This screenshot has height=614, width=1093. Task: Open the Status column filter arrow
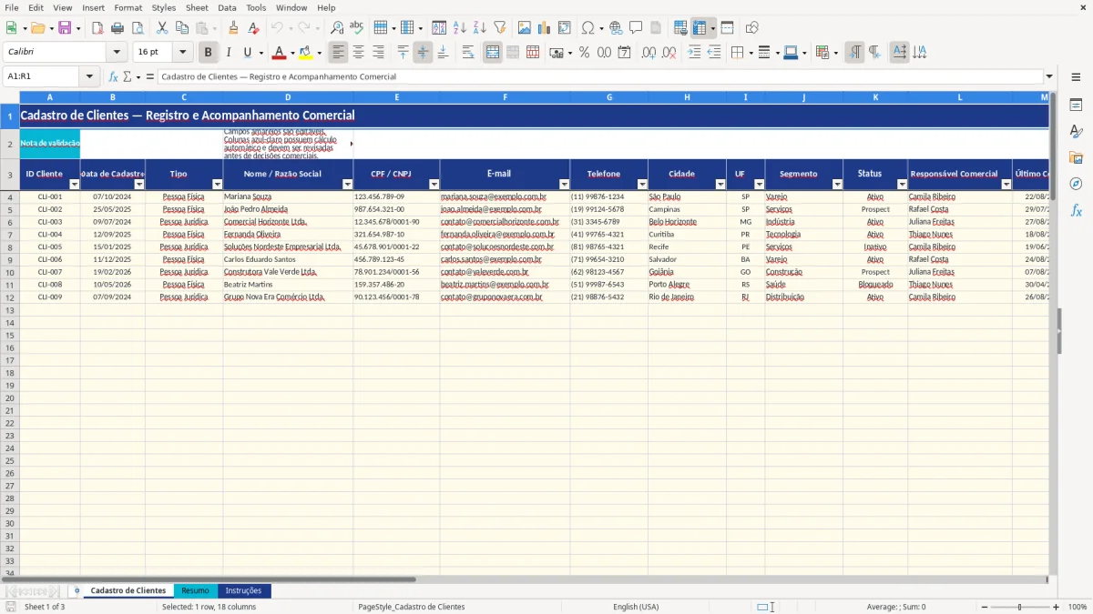point(903,185)
